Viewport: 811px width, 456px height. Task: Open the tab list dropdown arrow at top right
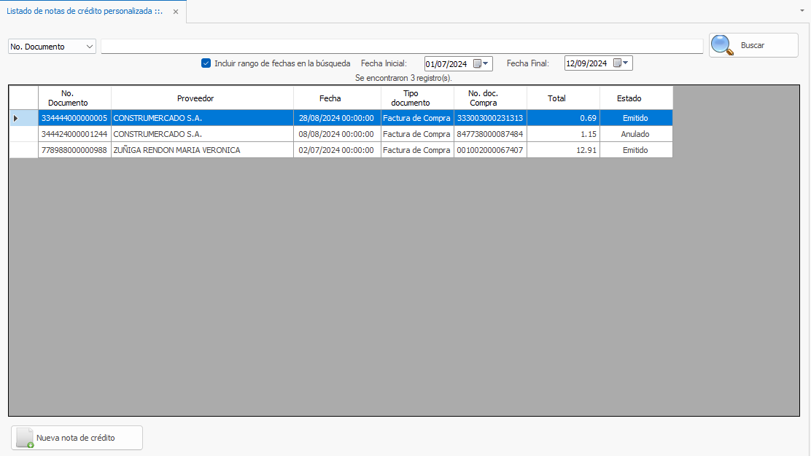pos(802,12)
